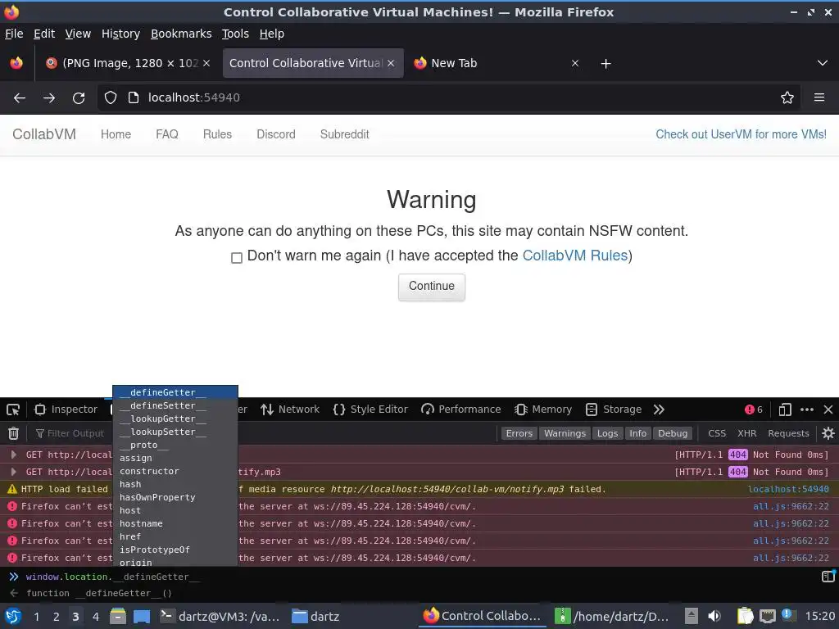The width and height of the screenshot is (839, 629).
Task: Open the Tools menu
Action: [x=235, y=34]
